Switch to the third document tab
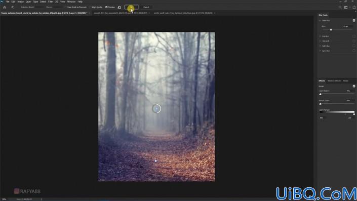 click(x=183, y=13)
